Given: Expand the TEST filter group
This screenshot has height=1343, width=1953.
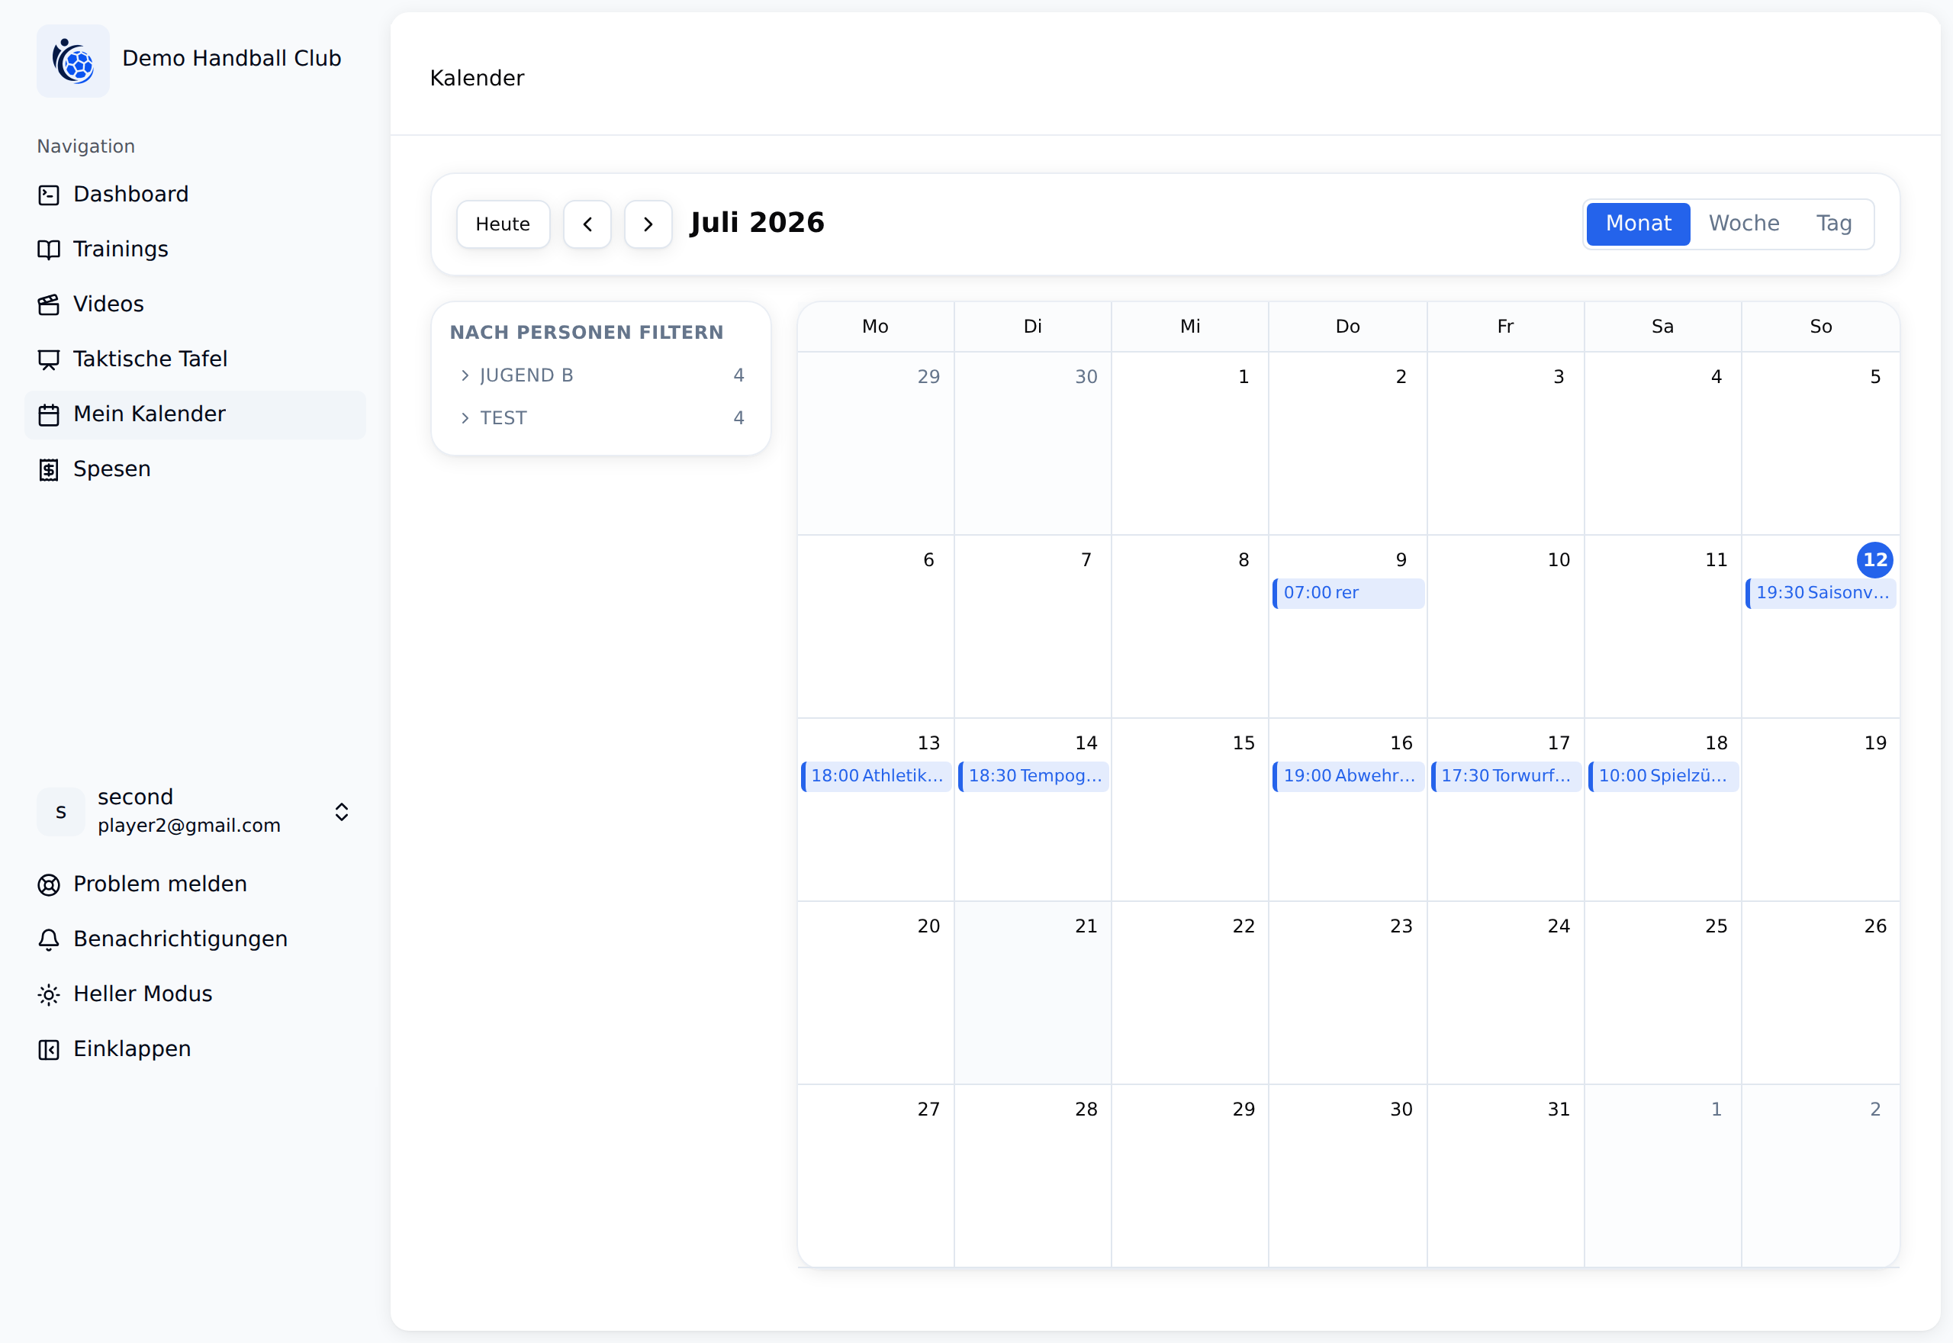Looking at the screenshot, I should click(601, 418).
